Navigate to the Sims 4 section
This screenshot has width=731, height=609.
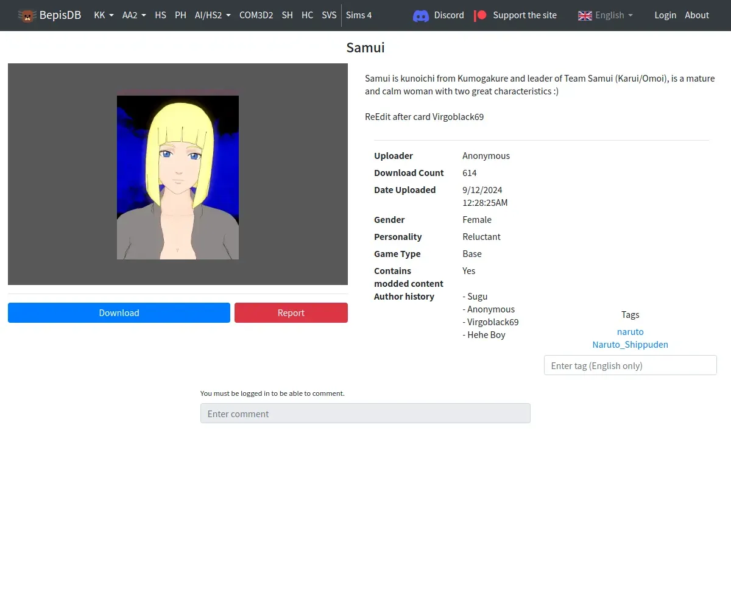(x=359, y=15)
